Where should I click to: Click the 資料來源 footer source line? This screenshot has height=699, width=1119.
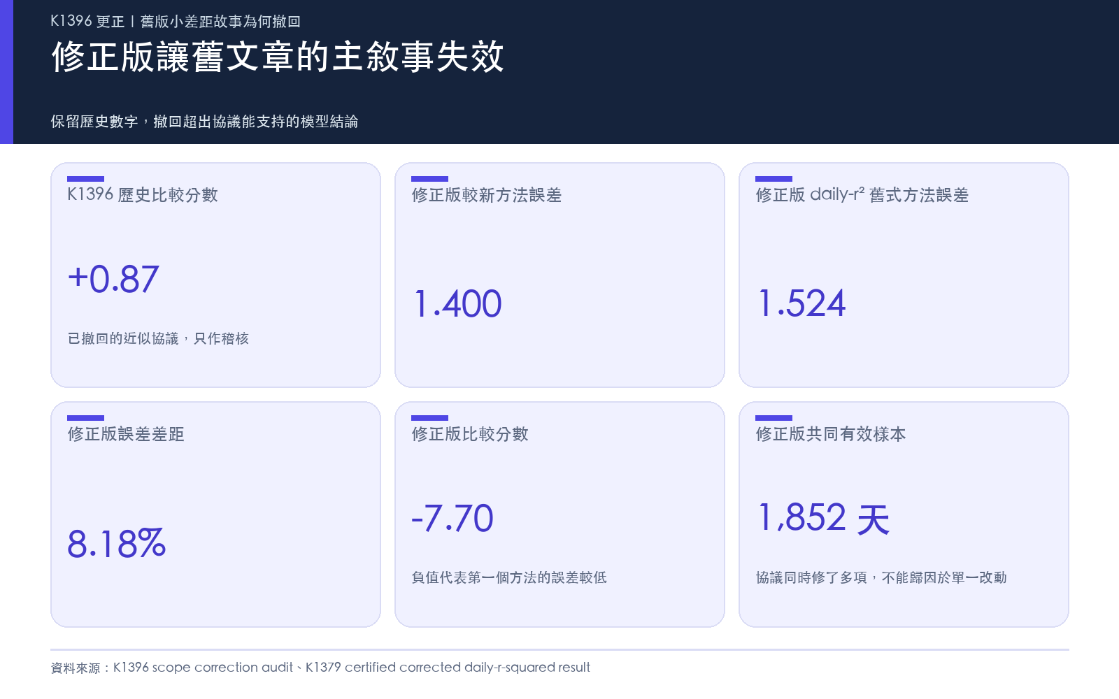320,668
